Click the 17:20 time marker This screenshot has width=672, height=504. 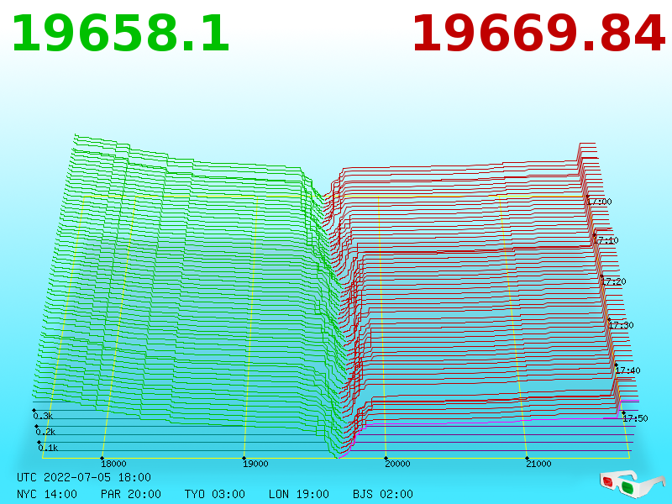pos(613,281)
